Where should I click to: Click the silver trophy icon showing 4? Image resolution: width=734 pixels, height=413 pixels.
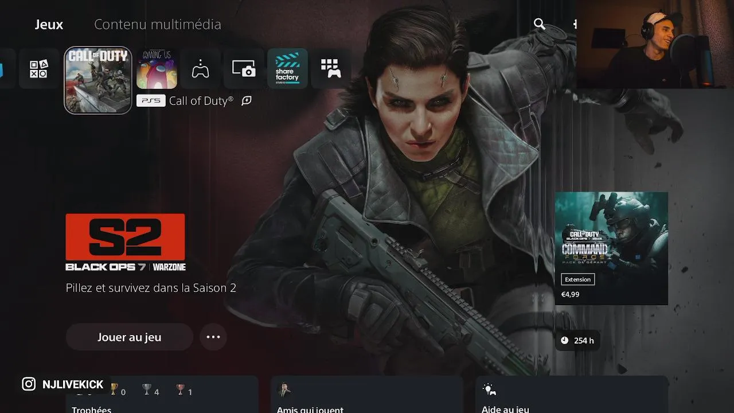[x=147, y=390]
